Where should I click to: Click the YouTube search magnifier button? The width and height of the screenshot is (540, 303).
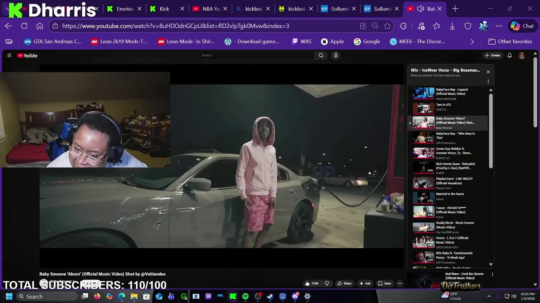321,55
